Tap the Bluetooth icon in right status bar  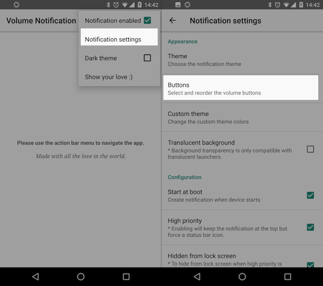[270, 5]
